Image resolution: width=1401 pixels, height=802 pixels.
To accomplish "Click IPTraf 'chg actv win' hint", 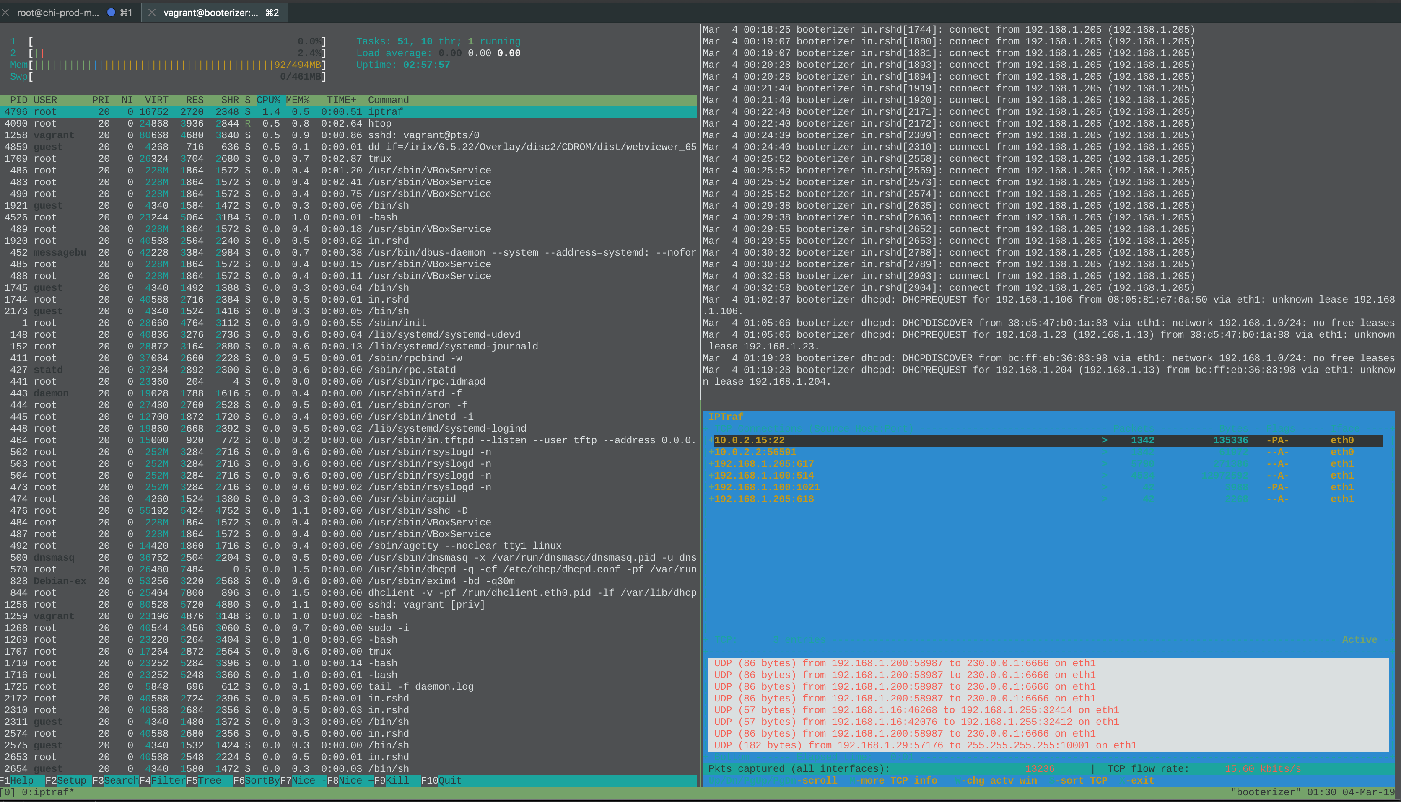I will pyautogui.click(x=995, y=781).
